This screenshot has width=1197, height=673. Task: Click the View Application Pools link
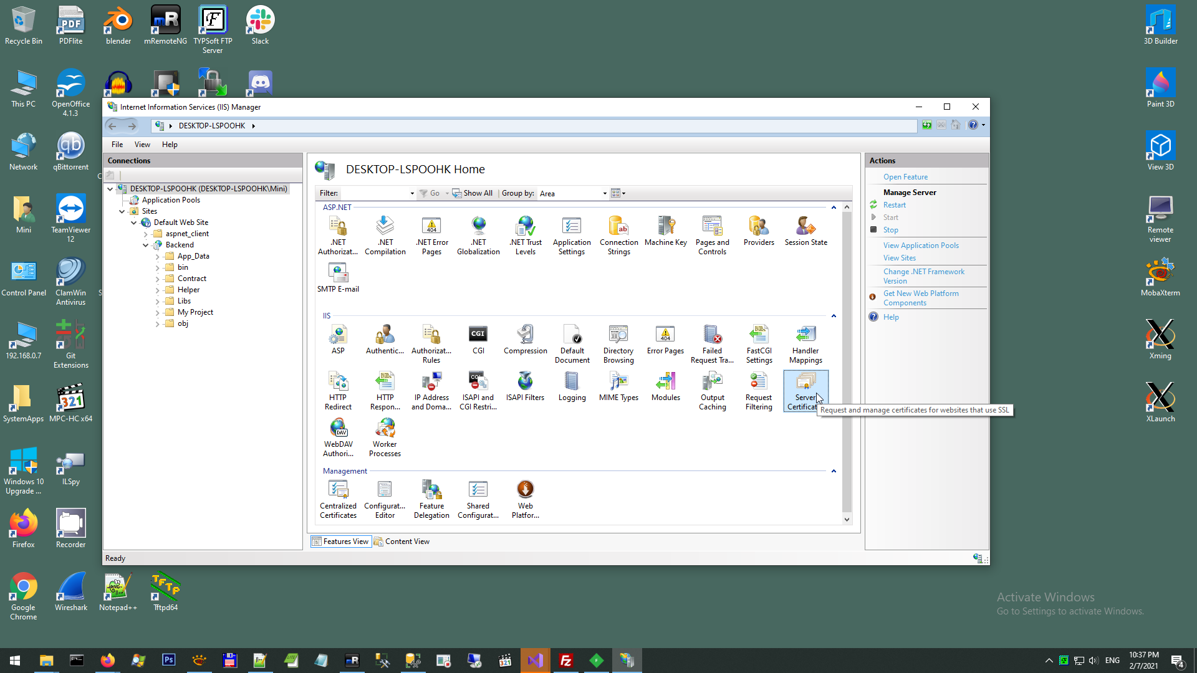[920, 246]
